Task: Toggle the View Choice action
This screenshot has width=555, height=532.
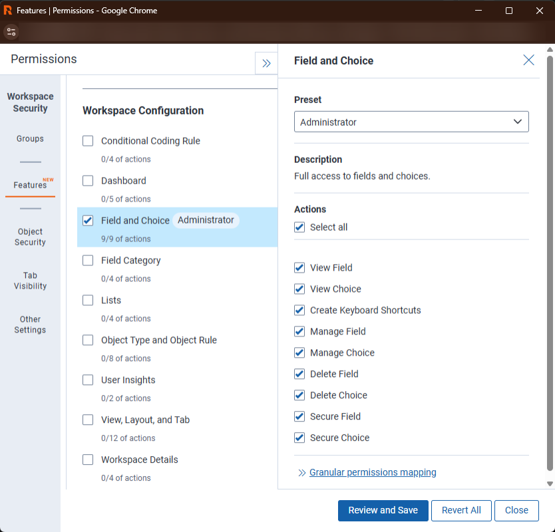Action: 299,289
